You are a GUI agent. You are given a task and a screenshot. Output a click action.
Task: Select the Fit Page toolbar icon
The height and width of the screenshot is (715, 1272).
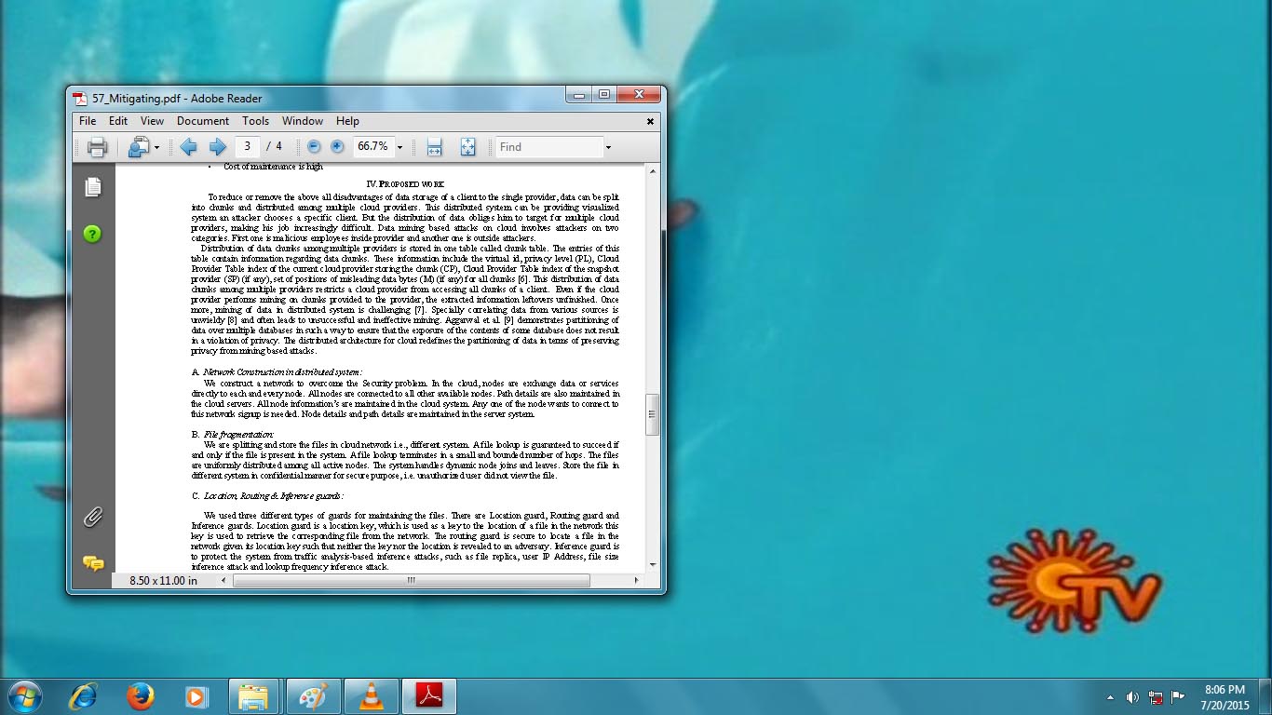tap(467, 146)
